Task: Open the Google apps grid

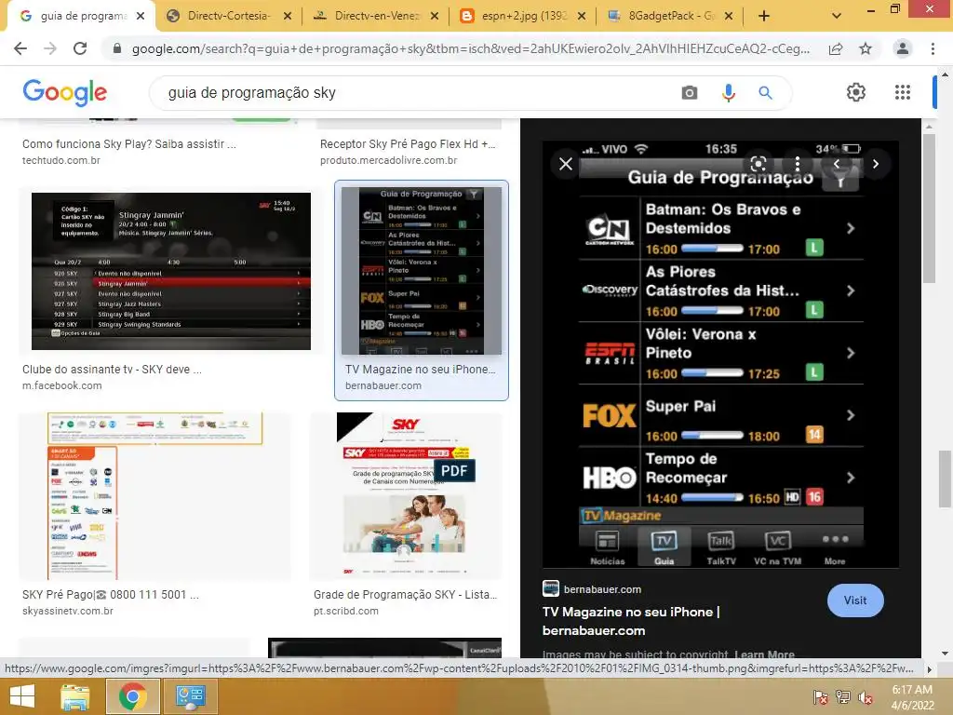Action: (x=903, y=92)
